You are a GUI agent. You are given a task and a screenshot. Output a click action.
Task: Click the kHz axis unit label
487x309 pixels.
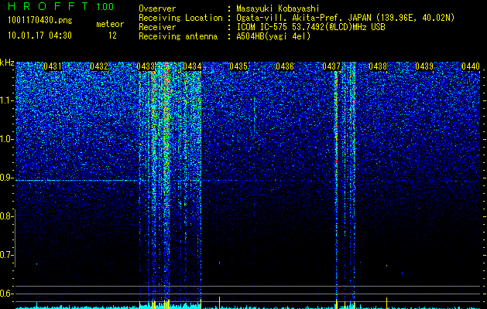click(x=7, y=63)
